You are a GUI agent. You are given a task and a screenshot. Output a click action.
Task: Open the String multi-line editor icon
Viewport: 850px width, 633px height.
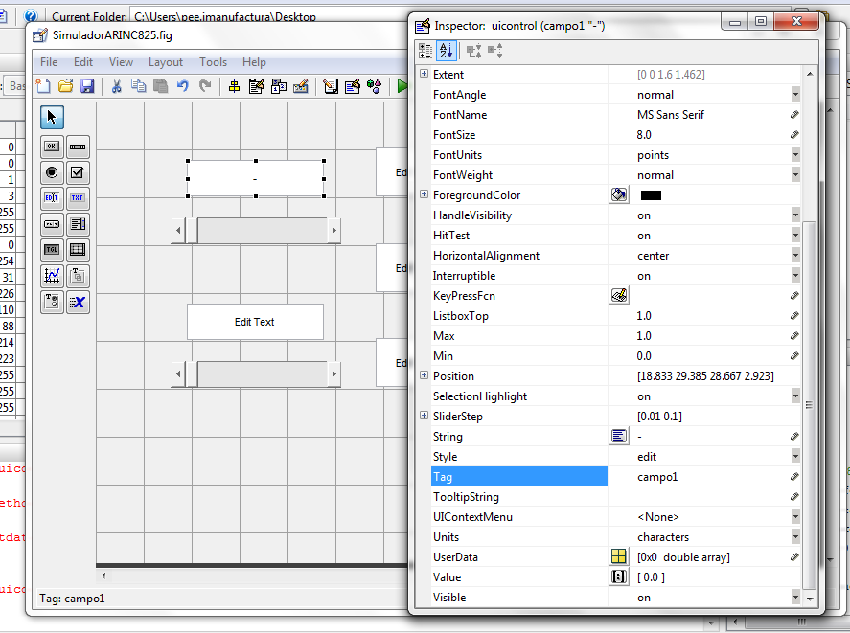(619, 437)
